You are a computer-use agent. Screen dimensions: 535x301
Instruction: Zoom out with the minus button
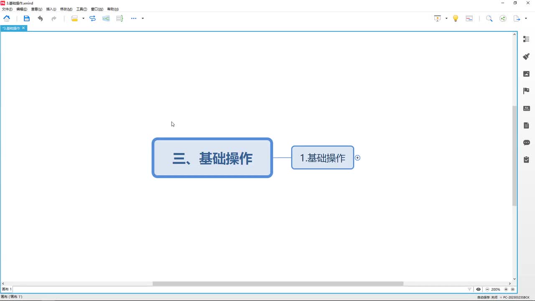pyautogui.click(x=487, y=289)
